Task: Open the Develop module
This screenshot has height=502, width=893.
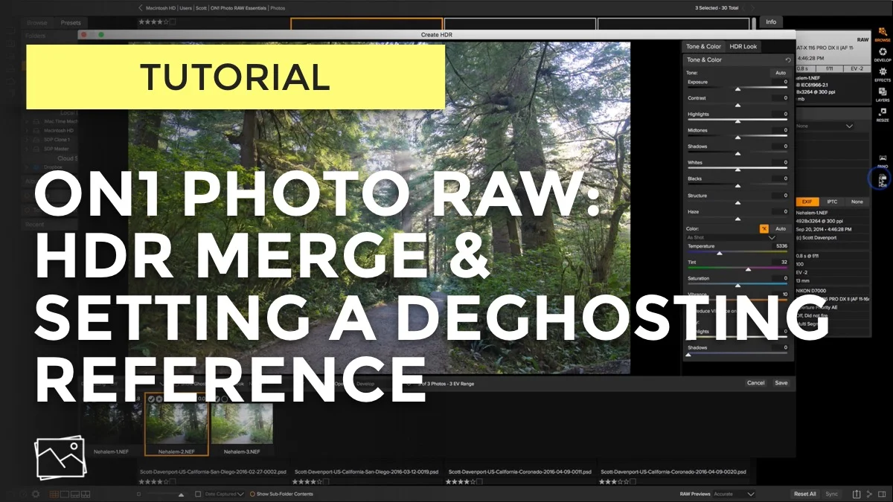Action: click(882, 52)
